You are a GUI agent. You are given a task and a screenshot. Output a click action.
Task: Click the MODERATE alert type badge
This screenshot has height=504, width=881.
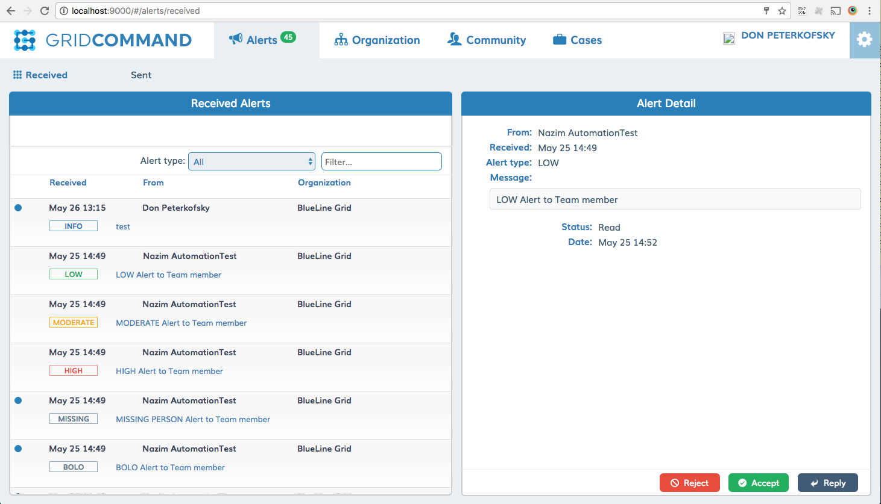(x=74, y=323)
